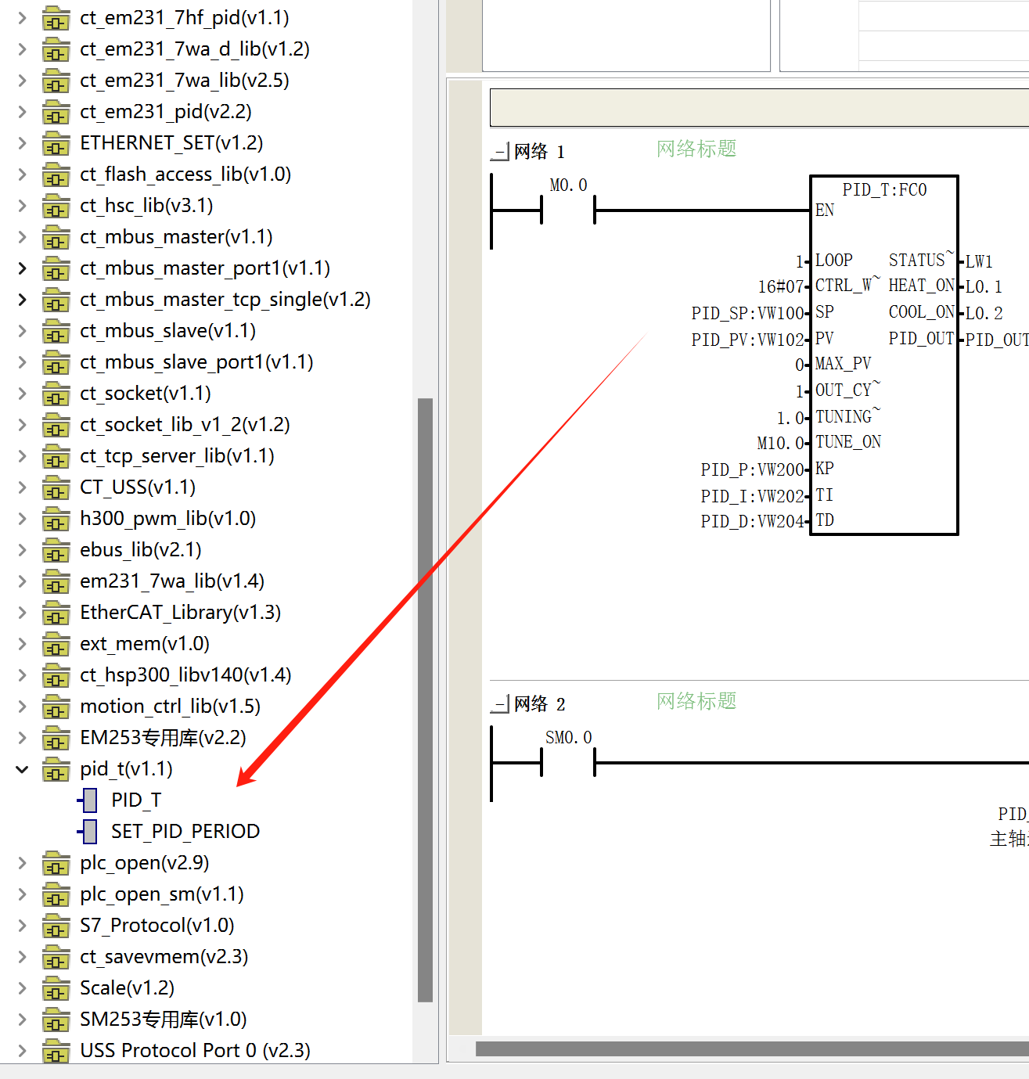The height and width of the screenshot is (1079, 1029).
Task: Click the 16#07 control word value
Action: pyautogui.click(x=780, y=287)
